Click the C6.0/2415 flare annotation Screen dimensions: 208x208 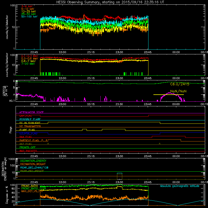(180, 84)
